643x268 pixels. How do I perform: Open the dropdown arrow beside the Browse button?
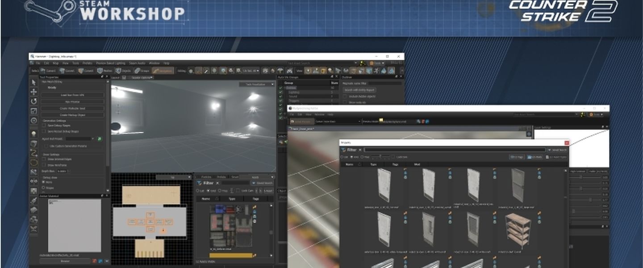pos(107,261)
